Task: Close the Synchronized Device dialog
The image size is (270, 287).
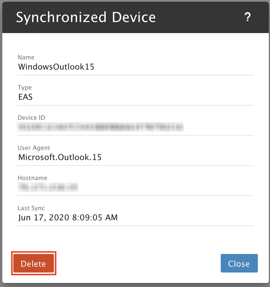Action: tap(239, 263)
